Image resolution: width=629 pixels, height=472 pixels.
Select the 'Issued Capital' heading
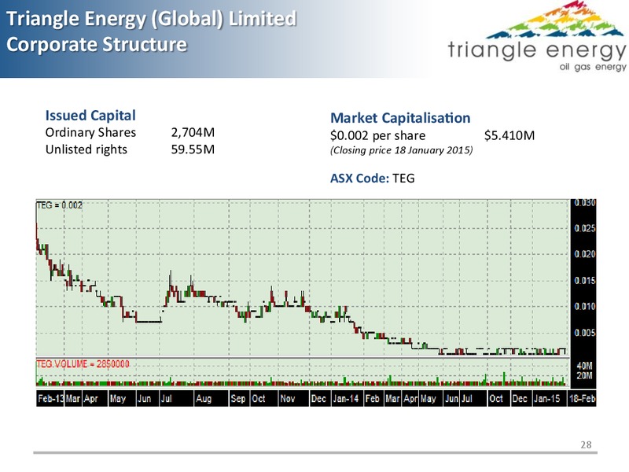pos(90,116)
